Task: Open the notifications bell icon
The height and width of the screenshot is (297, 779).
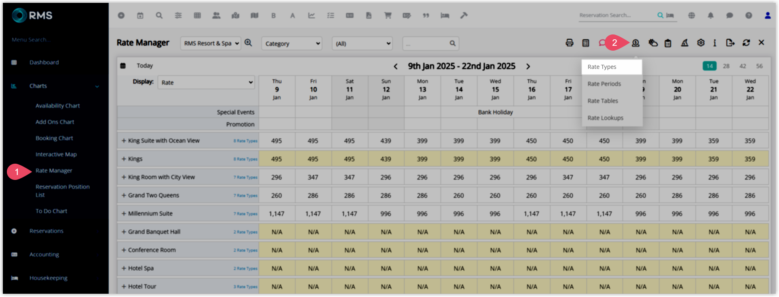Action: pos(711,15)
